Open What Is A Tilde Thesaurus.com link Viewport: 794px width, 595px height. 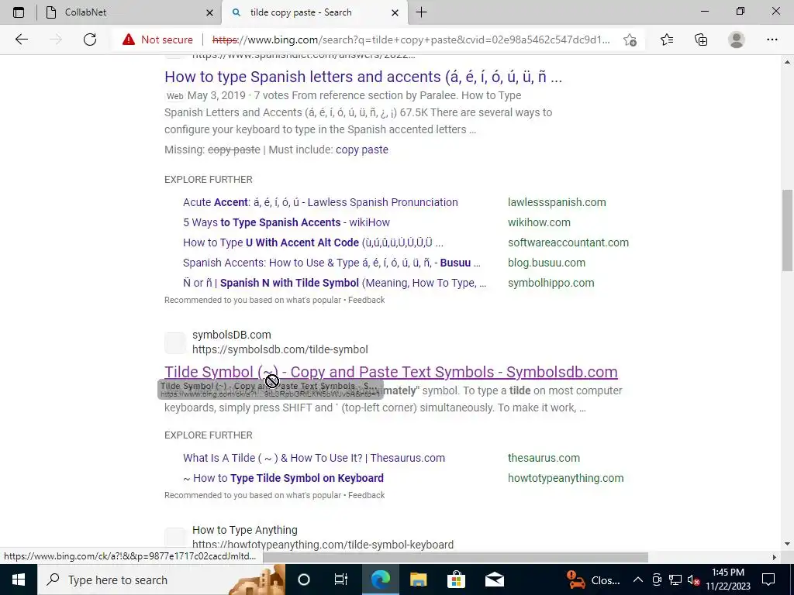click(314, 458)
